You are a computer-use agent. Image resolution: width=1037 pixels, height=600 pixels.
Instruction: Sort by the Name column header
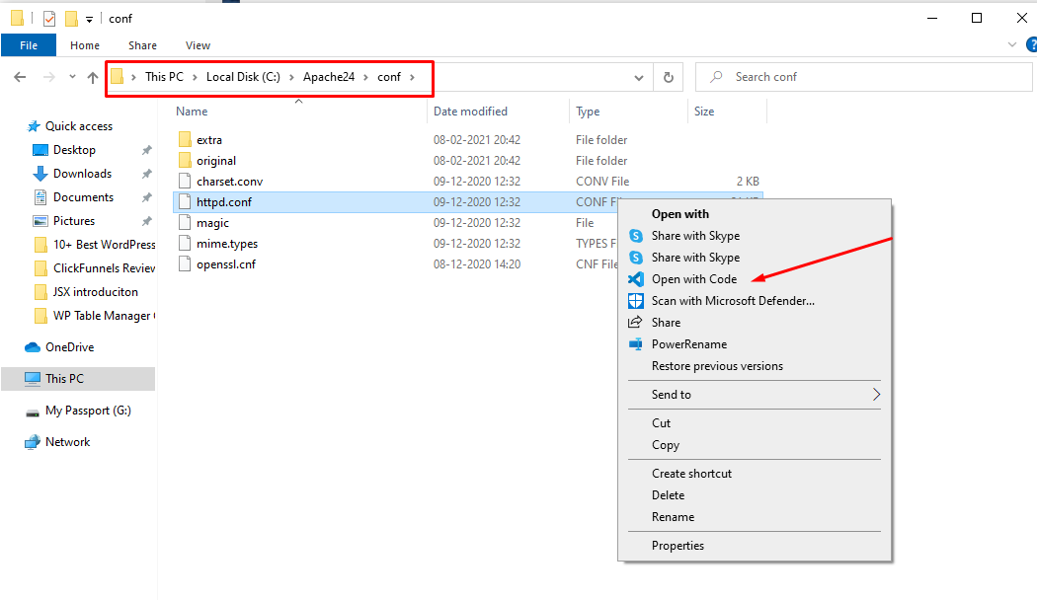point(192,112)
